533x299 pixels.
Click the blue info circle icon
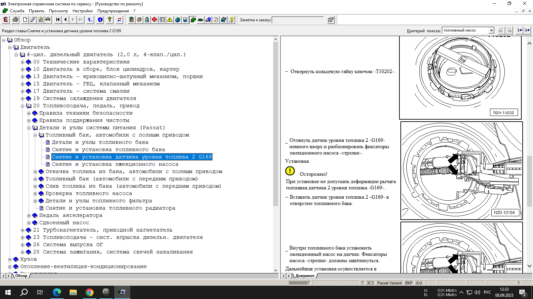100,20
